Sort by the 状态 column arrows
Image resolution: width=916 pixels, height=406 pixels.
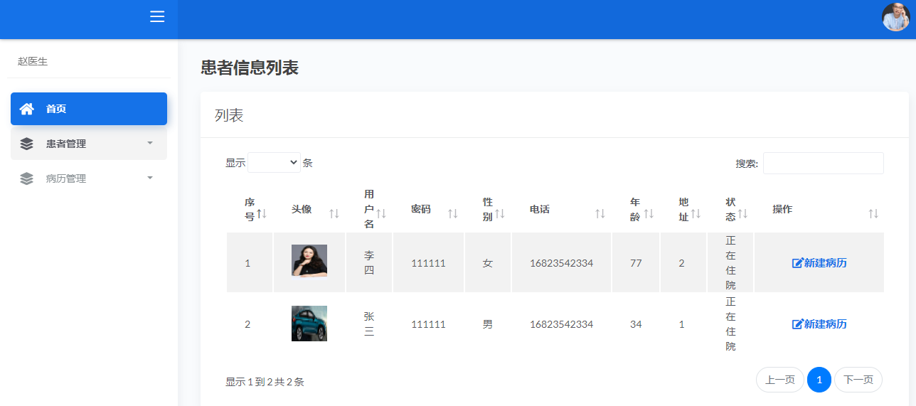click(x=742, y=214)
